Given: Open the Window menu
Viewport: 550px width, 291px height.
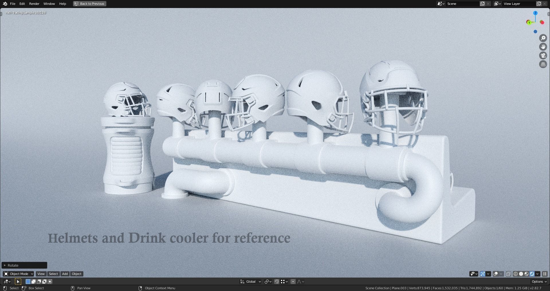Looking at the screenshot, I should click(x=49, y=4).
